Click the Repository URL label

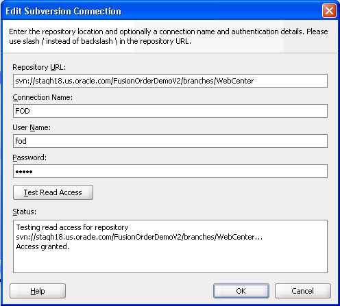click(39, 67)
